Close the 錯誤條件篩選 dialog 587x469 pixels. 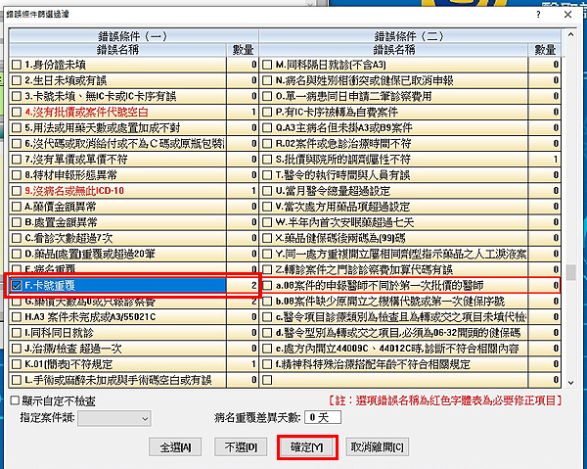569,12
